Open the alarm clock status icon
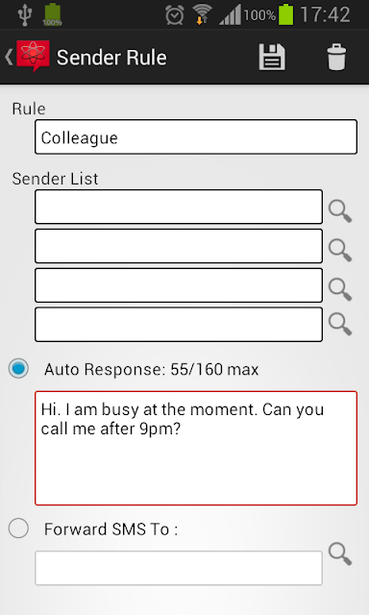 (x=175, y=15)
